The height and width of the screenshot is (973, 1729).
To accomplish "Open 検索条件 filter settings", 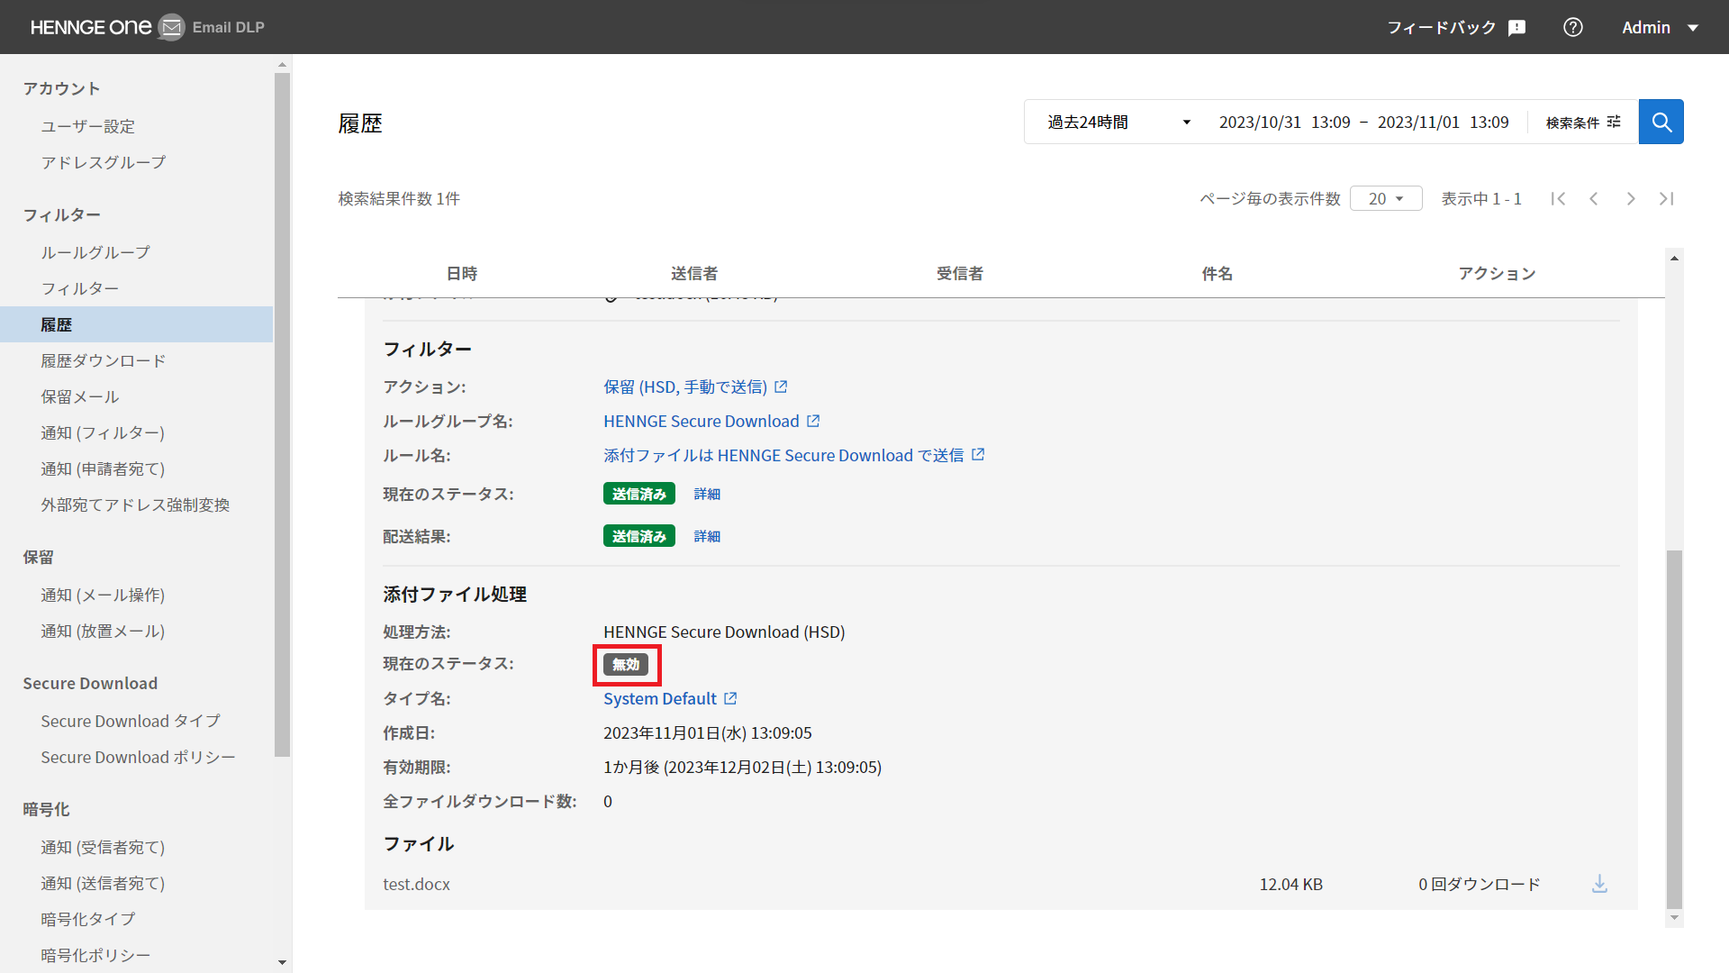I will [1583, 122].
